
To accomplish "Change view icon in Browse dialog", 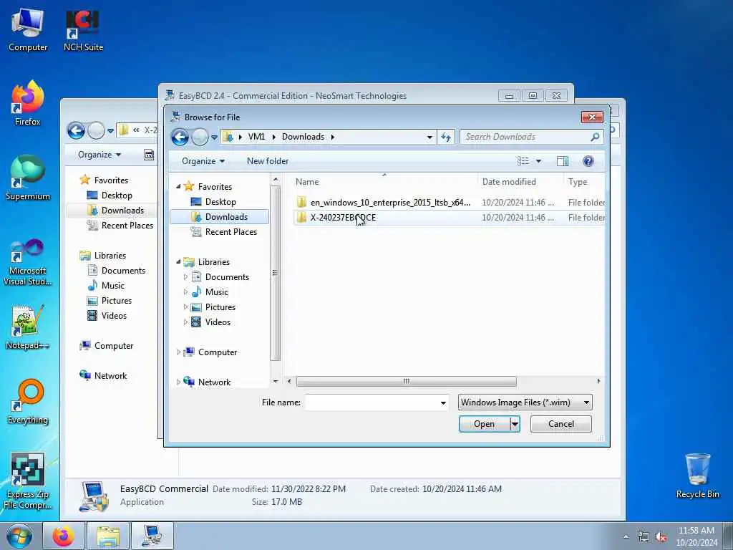I will click(523, 161).
